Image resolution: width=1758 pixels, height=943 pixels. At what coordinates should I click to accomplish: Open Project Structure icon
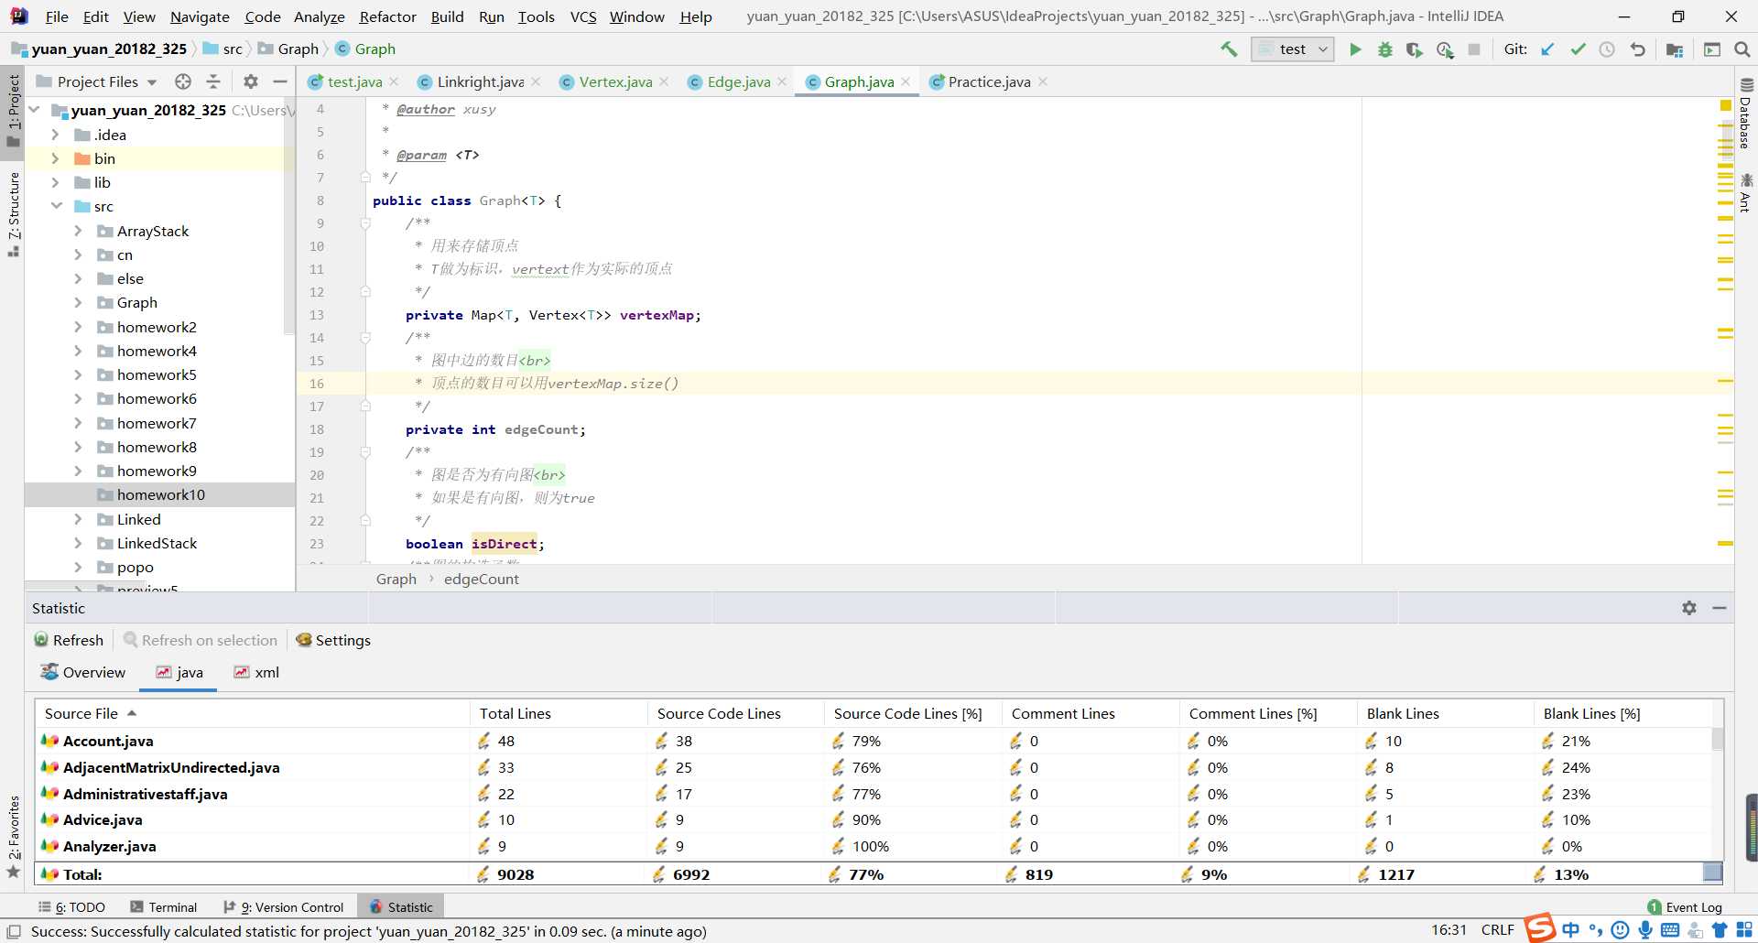pos(1675,49)
